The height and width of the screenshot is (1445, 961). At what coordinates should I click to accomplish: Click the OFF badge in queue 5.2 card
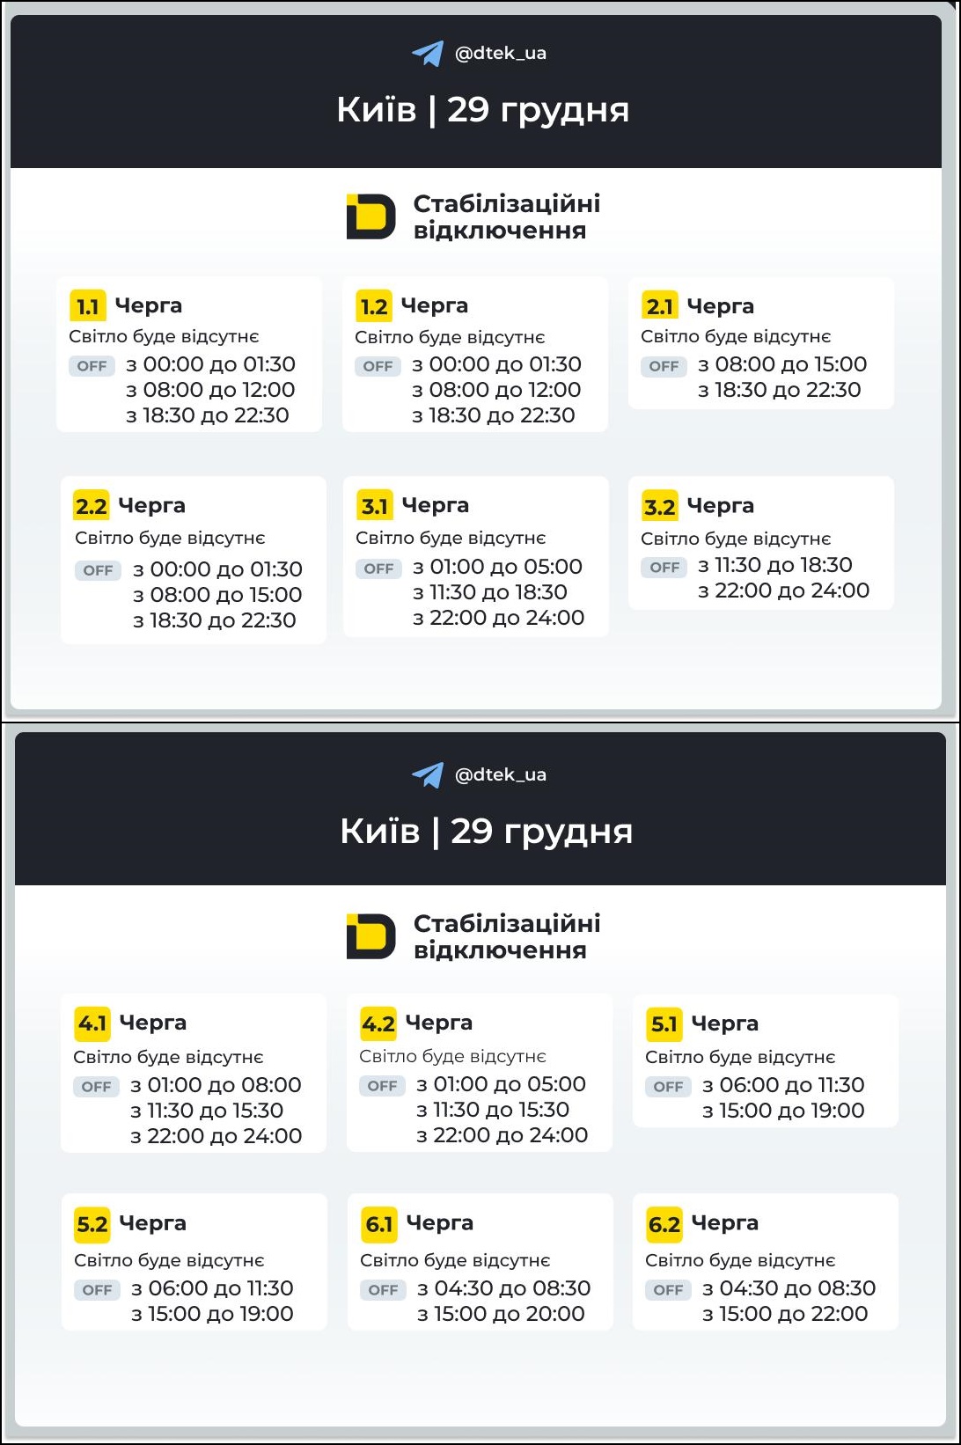[97, 1290]
